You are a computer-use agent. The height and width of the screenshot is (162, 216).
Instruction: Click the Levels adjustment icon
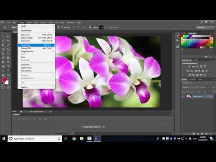[193, 67]
